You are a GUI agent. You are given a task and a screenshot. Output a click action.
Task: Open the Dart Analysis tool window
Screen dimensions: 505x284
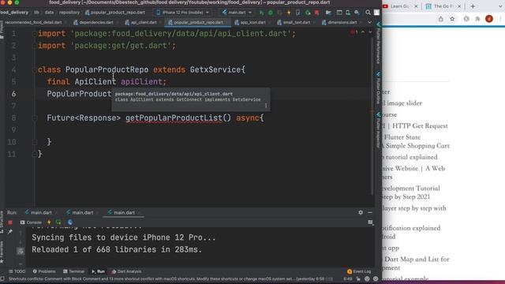(126, 271)
